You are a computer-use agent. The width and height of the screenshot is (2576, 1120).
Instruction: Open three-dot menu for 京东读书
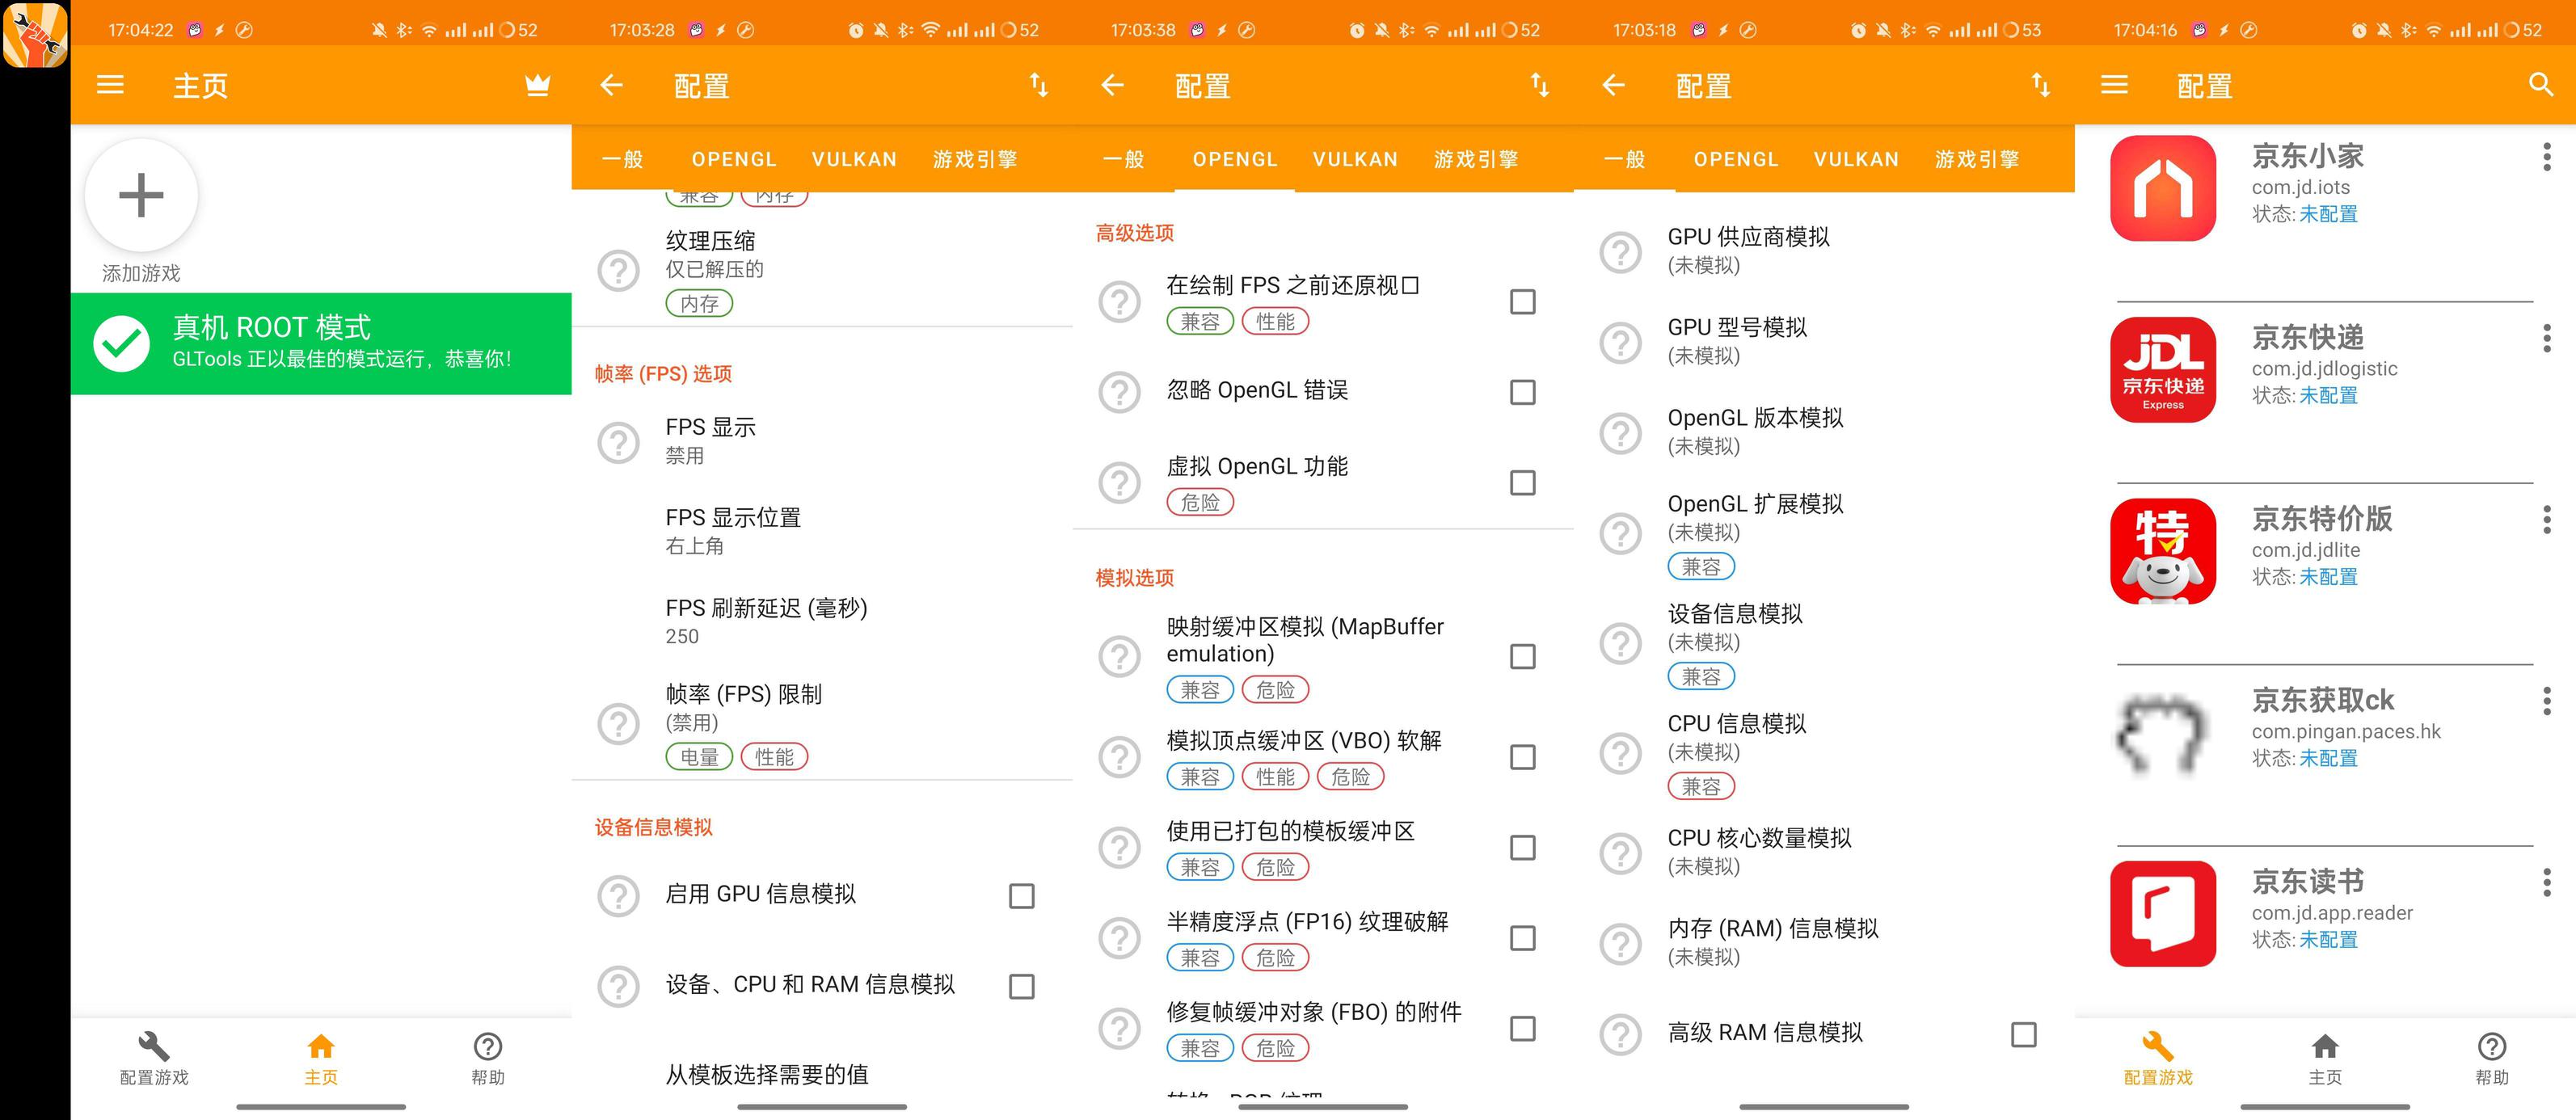click(2546, 882)
